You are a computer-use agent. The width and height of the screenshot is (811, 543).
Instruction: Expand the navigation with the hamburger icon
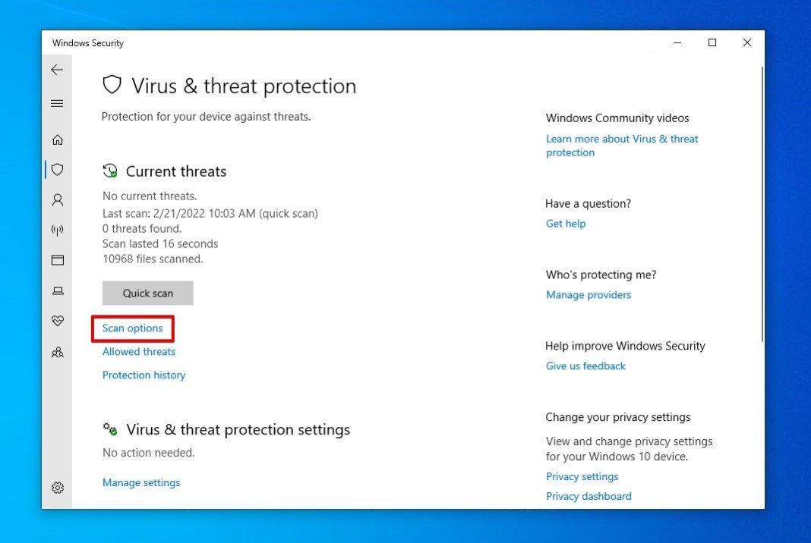coord(57,103)
